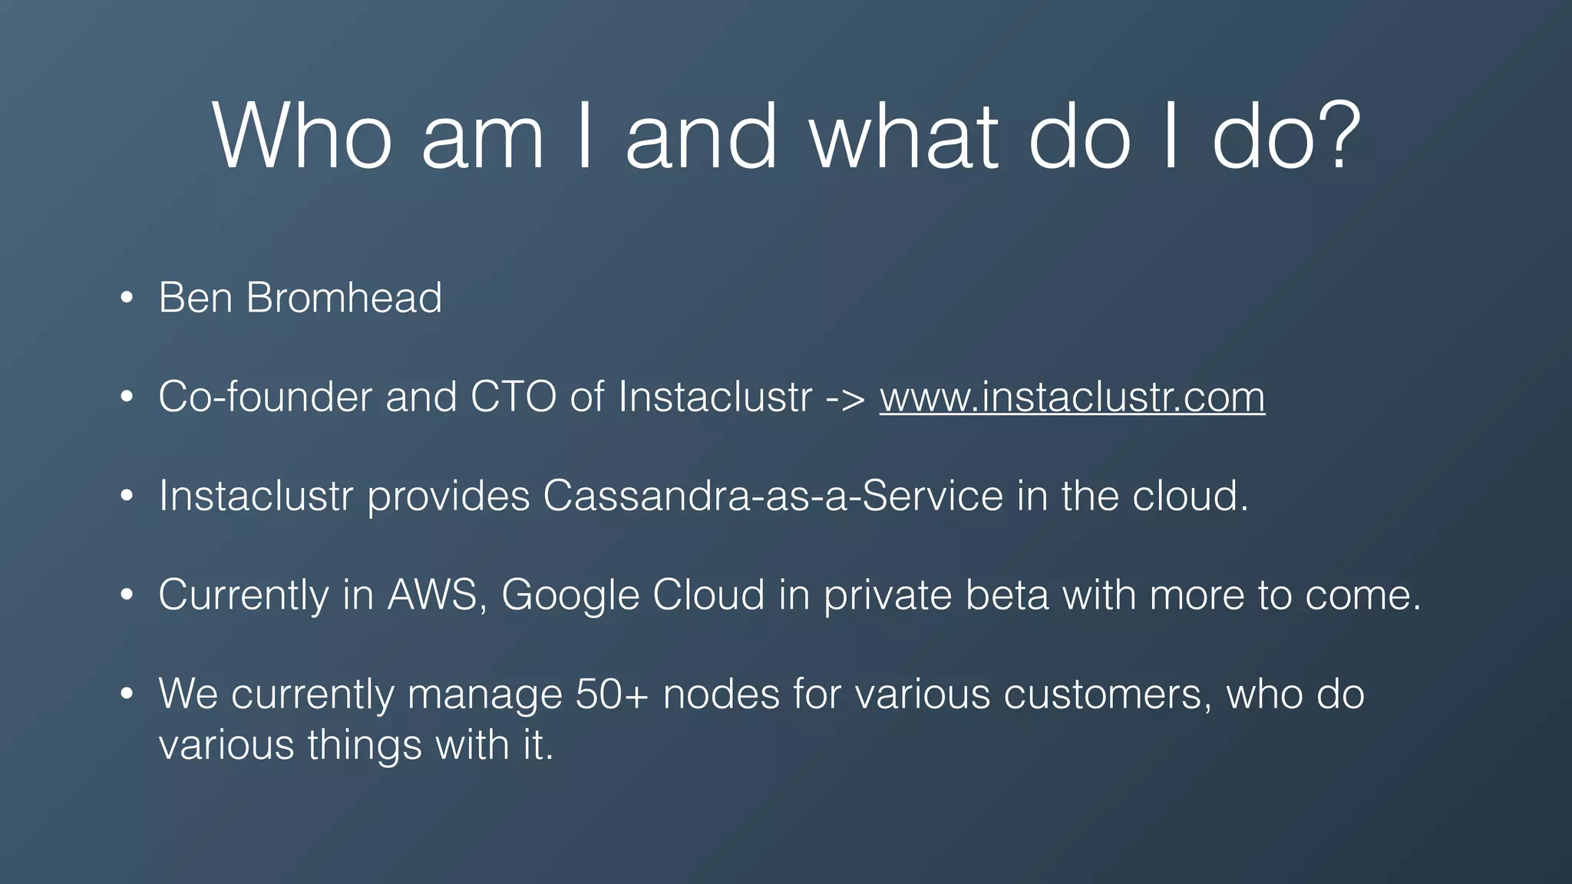Click the 'Currently in AWS' text
This screenshot has height=884, width=1572.
click(x=318, y=595)
